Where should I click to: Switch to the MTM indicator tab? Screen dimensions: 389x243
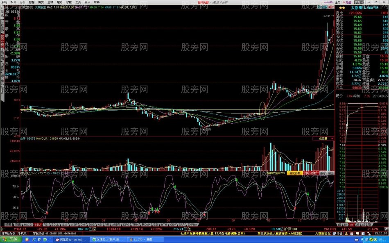click(x=164, y=225)
